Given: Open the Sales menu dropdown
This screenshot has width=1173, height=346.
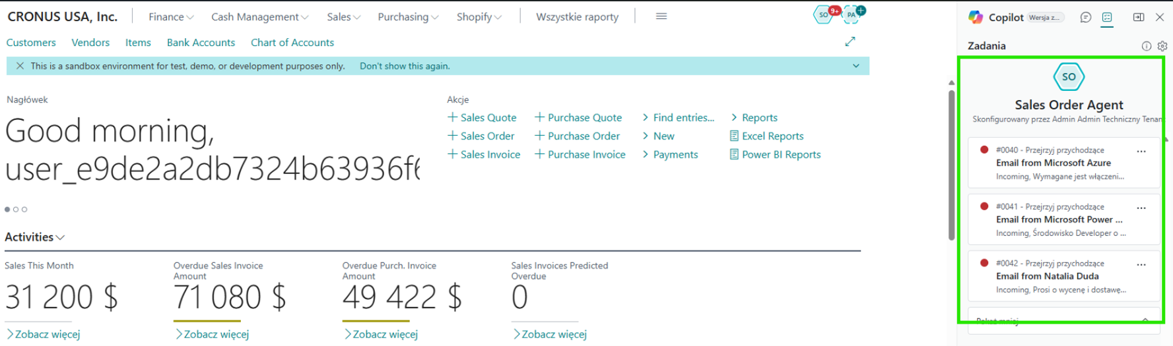Looking at the screenshot, I should coord(344,17).
